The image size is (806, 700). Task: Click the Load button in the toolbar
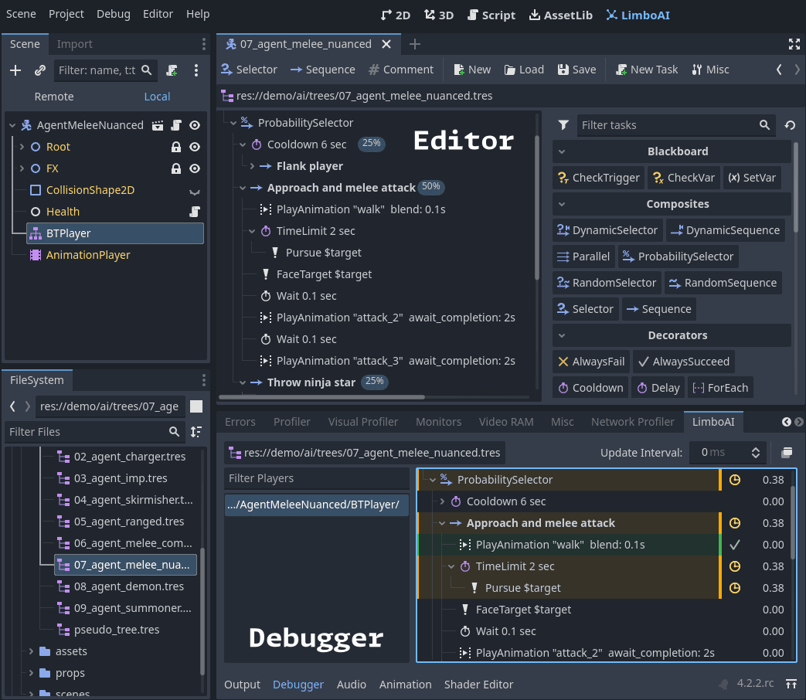click(523, 69)
